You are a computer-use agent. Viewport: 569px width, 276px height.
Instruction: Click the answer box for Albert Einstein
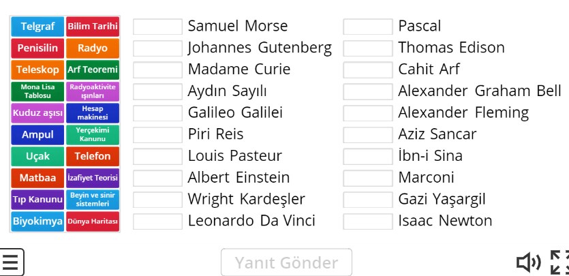(157, 178)
